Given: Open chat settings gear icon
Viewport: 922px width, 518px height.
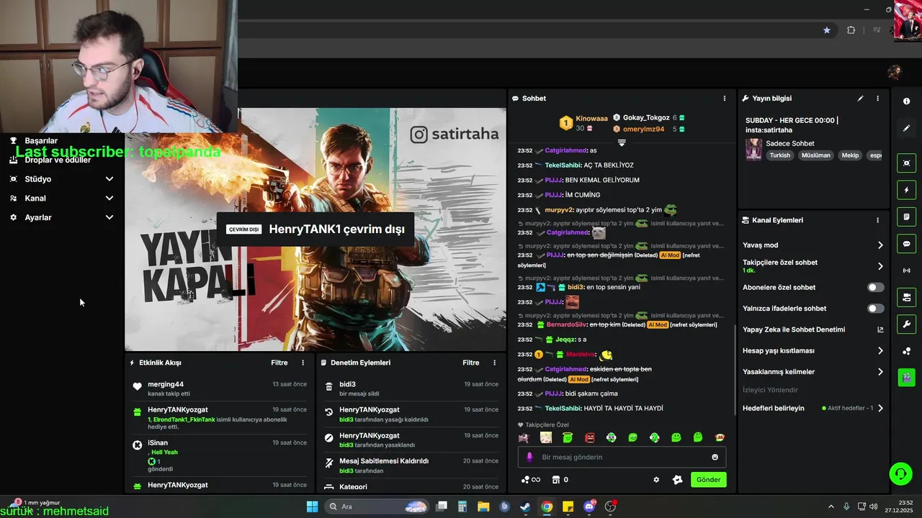Looking at the screenshot, I should [x=656, y=480].
